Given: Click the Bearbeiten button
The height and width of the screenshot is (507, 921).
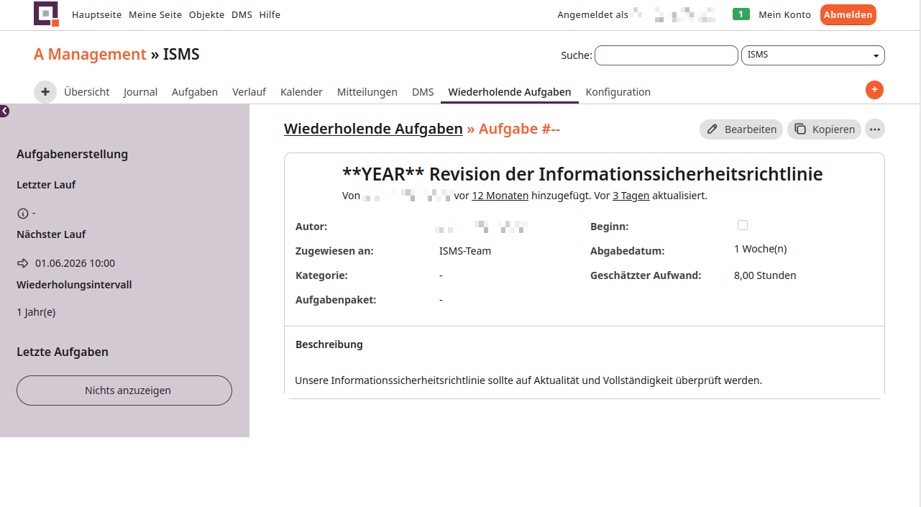Looking at the screenshot, I should pos(741,129).
